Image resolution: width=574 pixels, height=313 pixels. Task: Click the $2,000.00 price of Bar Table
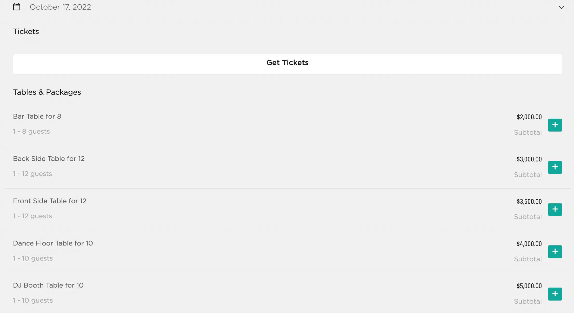pyautogui.click(x=529, y=117)
